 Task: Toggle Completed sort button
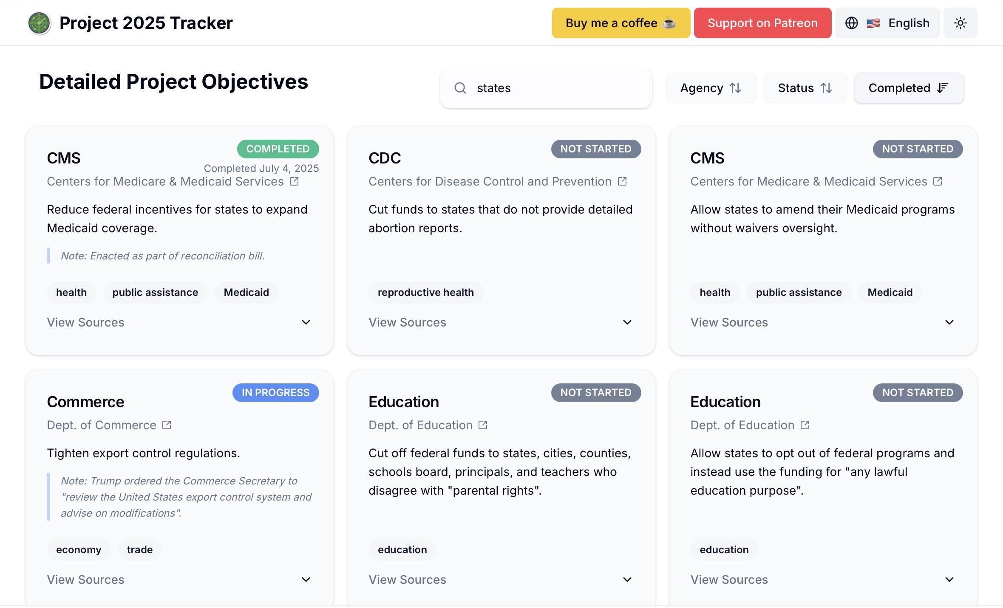tap(908, 88)
